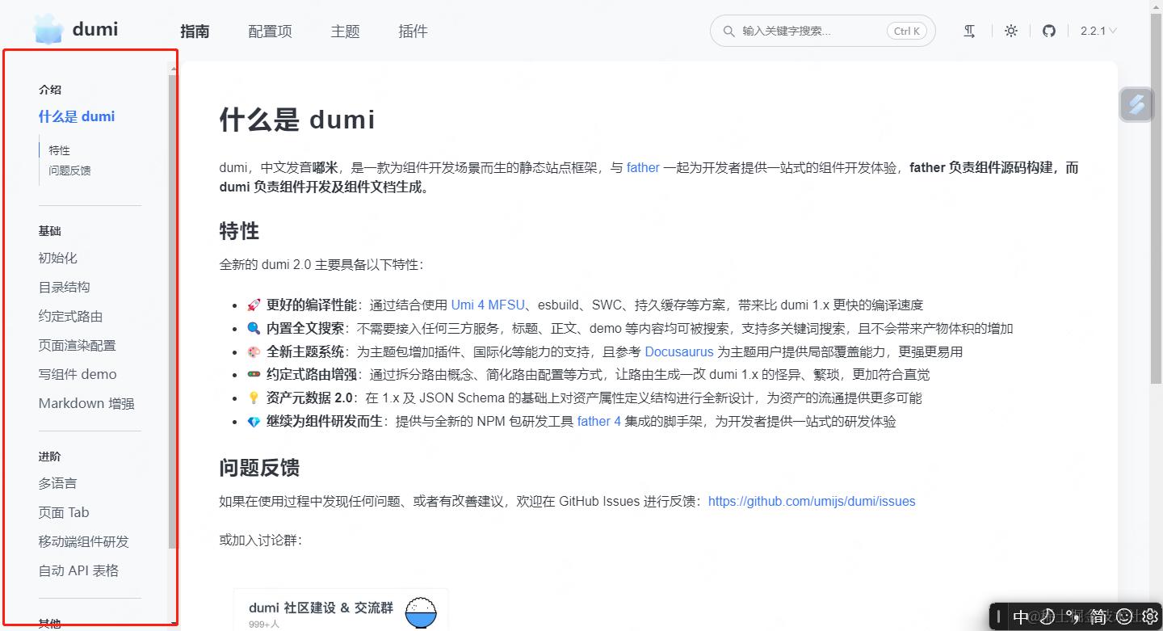Open the father hyperlink in intro text
Image resolution: width=1163 pixels, height=631 pixels.
point(643,167)
